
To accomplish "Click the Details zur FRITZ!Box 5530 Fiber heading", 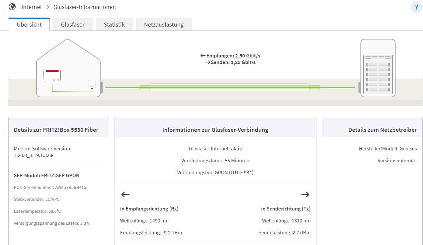I will point(56,130).
